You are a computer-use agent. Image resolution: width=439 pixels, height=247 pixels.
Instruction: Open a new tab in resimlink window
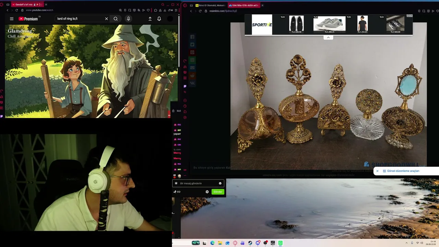262,5
